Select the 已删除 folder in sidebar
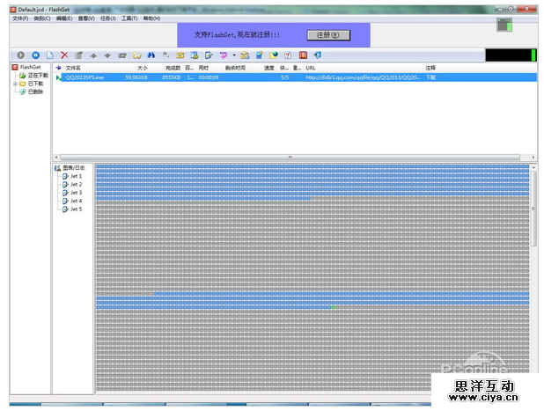544x411 pixels. (35, 92)
